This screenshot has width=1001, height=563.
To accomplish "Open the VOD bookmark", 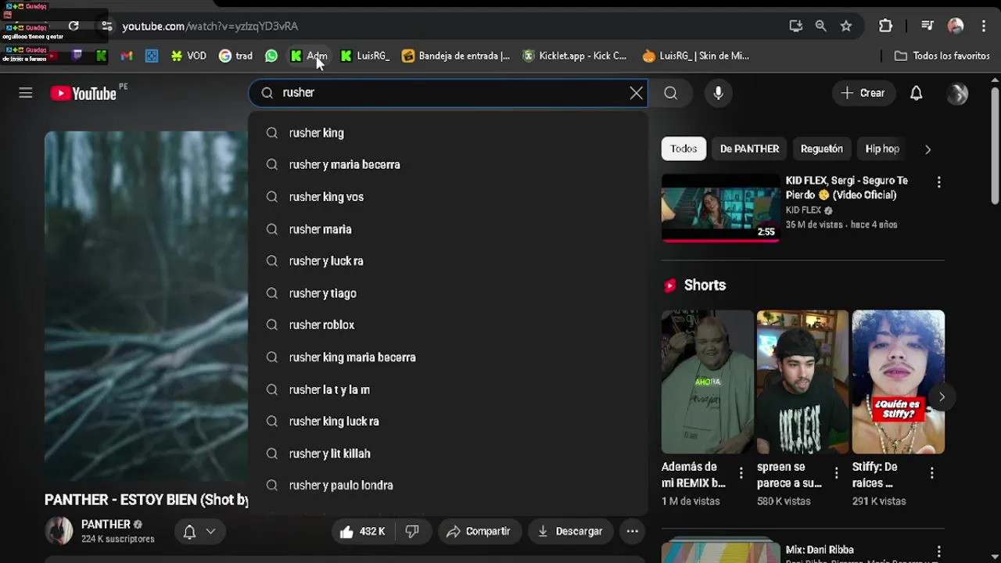I will click(x=188, y=56).
